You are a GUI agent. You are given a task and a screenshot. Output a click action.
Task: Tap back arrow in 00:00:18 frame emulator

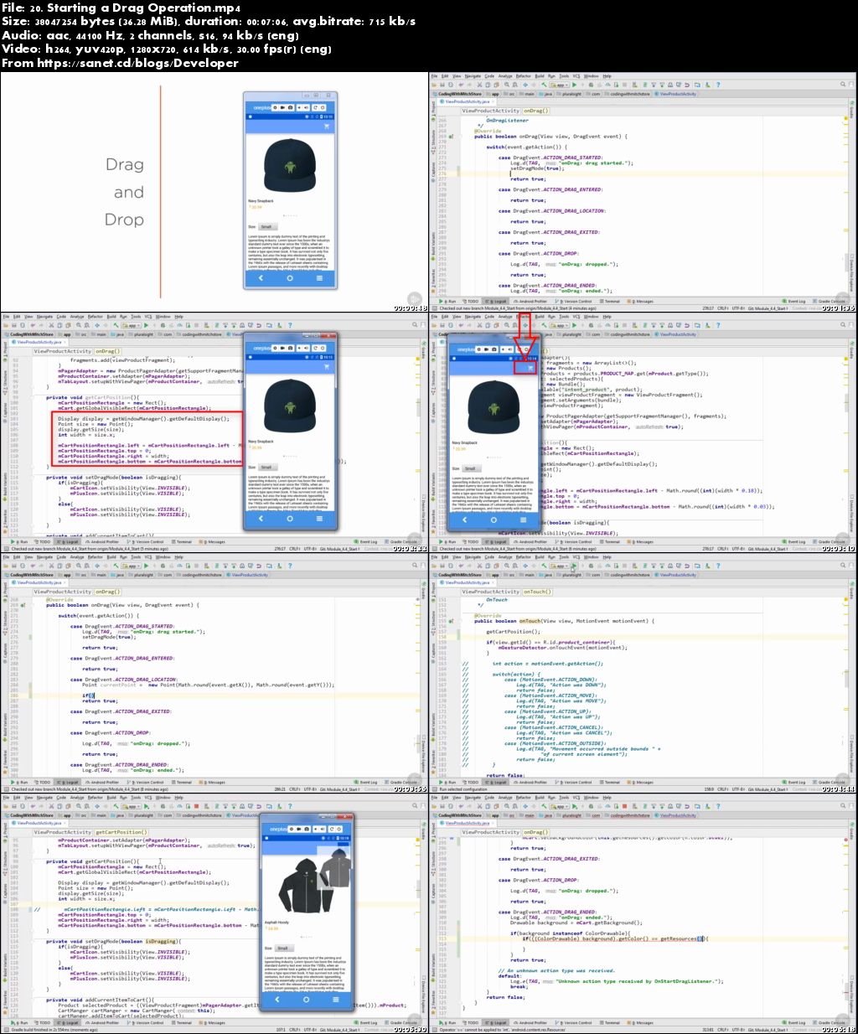261,277
